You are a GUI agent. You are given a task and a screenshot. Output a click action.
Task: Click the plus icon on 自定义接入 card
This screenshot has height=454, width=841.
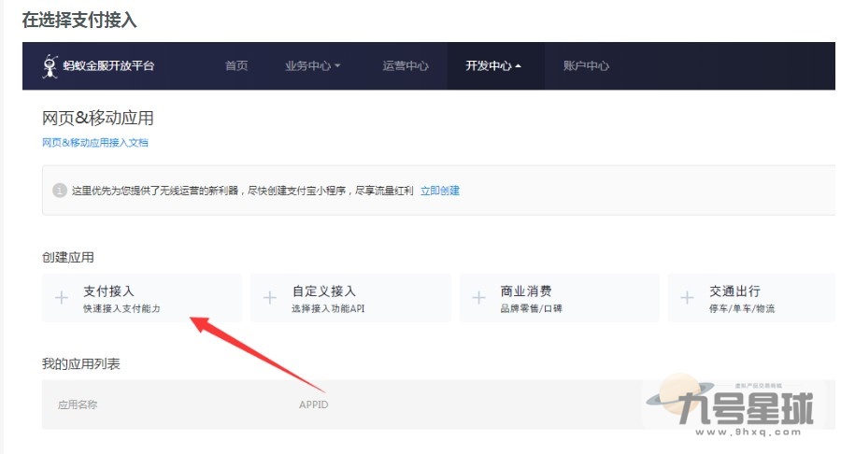pyautogui.click(x=270, y=297)
